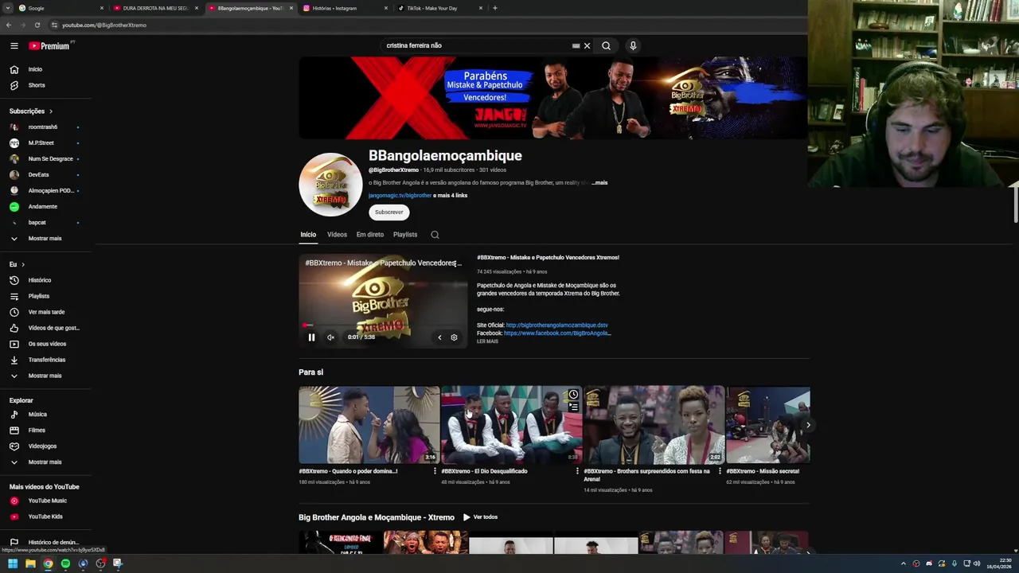This screenshot has height=573, width=1019.
Task: Expand Mostrar mais under Explorar
Action: 45,462
